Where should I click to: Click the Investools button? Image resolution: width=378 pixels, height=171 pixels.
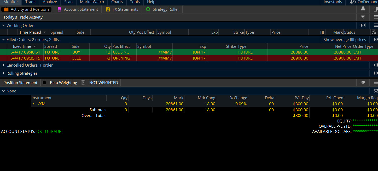(x=333, y=2)
